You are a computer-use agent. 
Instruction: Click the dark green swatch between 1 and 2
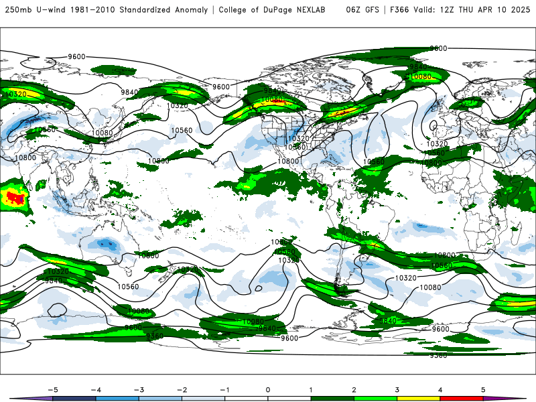tap(332, 399)
